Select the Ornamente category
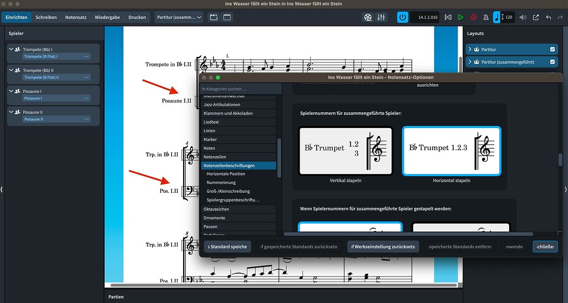This screenshot has height=303, width=568. click(x=239, y=218)
